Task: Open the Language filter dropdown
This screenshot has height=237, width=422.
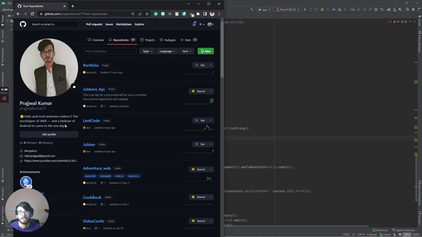Action: (167, 51)
